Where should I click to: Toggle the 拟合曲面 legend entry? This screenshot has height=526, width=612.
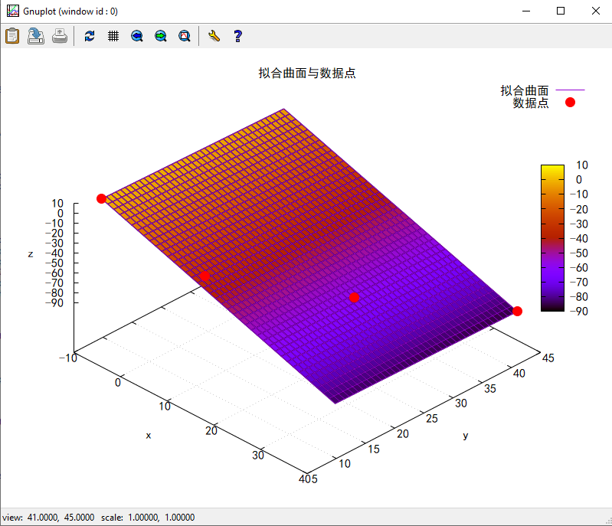[x=542, y=90]
